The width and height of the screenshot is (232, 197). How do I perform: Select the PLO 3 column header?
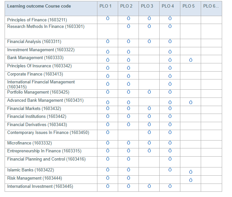pos(147,6)
